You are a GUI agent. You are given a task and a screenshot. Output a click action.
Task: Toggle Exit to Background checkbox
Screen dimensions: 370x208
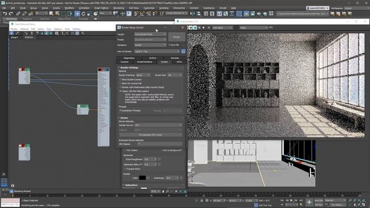coord(161,150)
